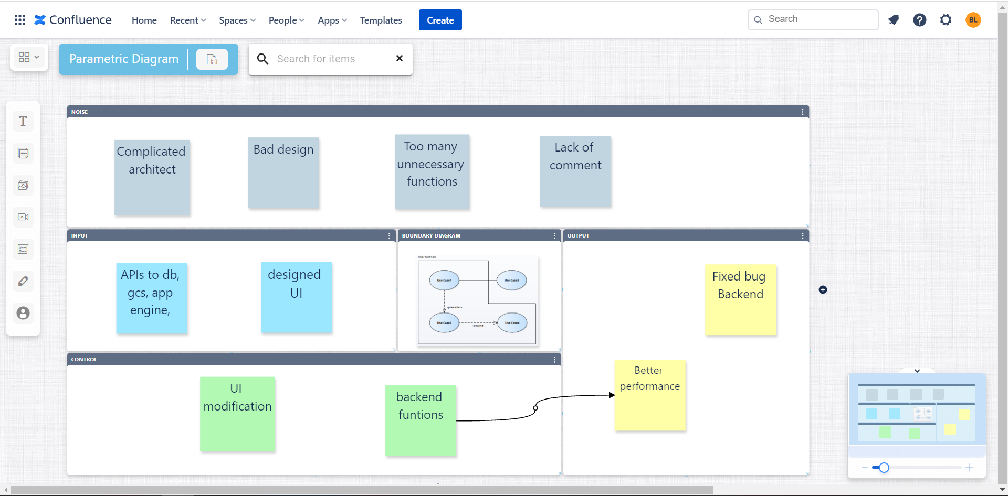Viewport: 1008px width, 496px height.
Task: Click the NOISE section header
Action: click(x=438, y=112)
